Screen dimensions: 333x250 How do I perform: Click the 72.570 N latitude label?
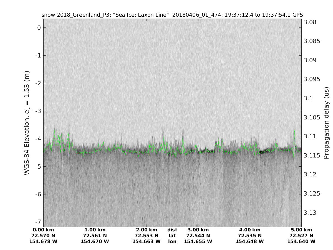(x=43, y=236)
